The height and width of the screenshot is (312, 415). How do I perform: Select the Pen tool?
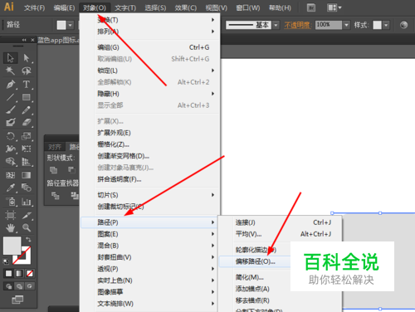[11, 84]
